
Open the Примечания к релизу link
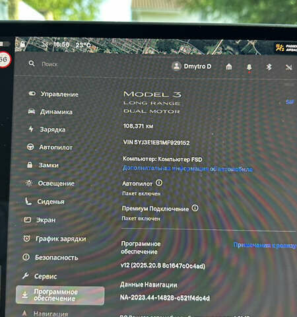265,245
